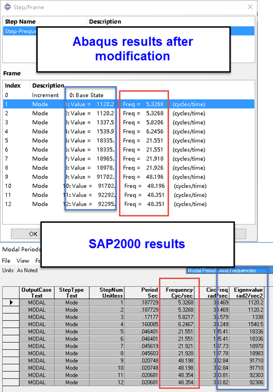Select row header of StepNum 12 row
Viewport: 273px width, 392px height.
[x=11, y=382]
